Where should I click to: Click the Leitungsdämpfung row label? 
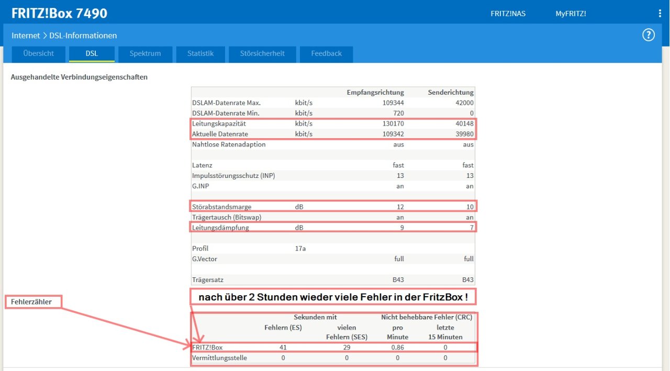click(220, 228)
